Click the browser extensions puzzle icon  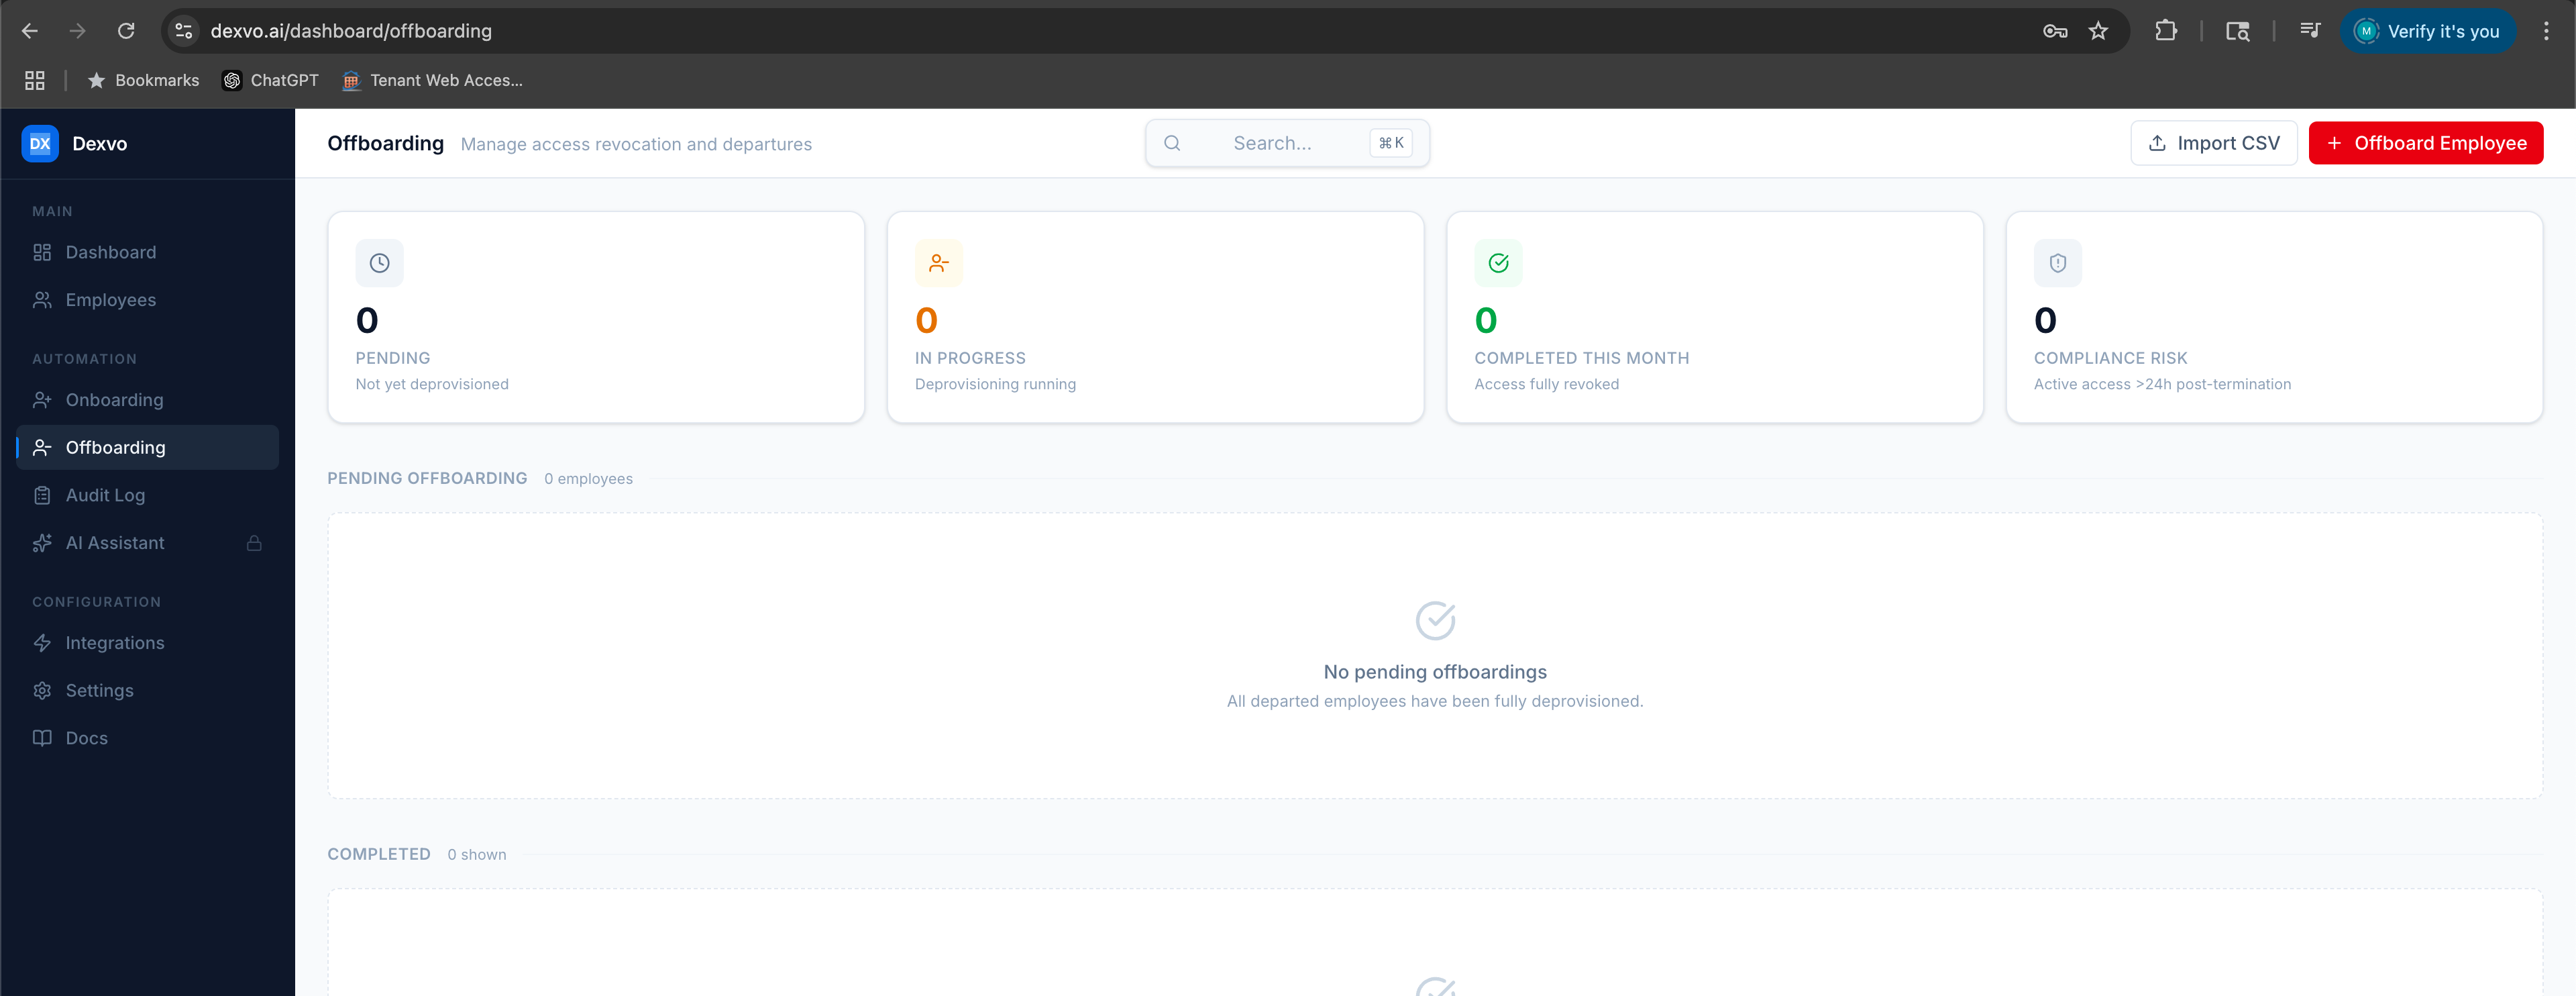point(2166,30)
